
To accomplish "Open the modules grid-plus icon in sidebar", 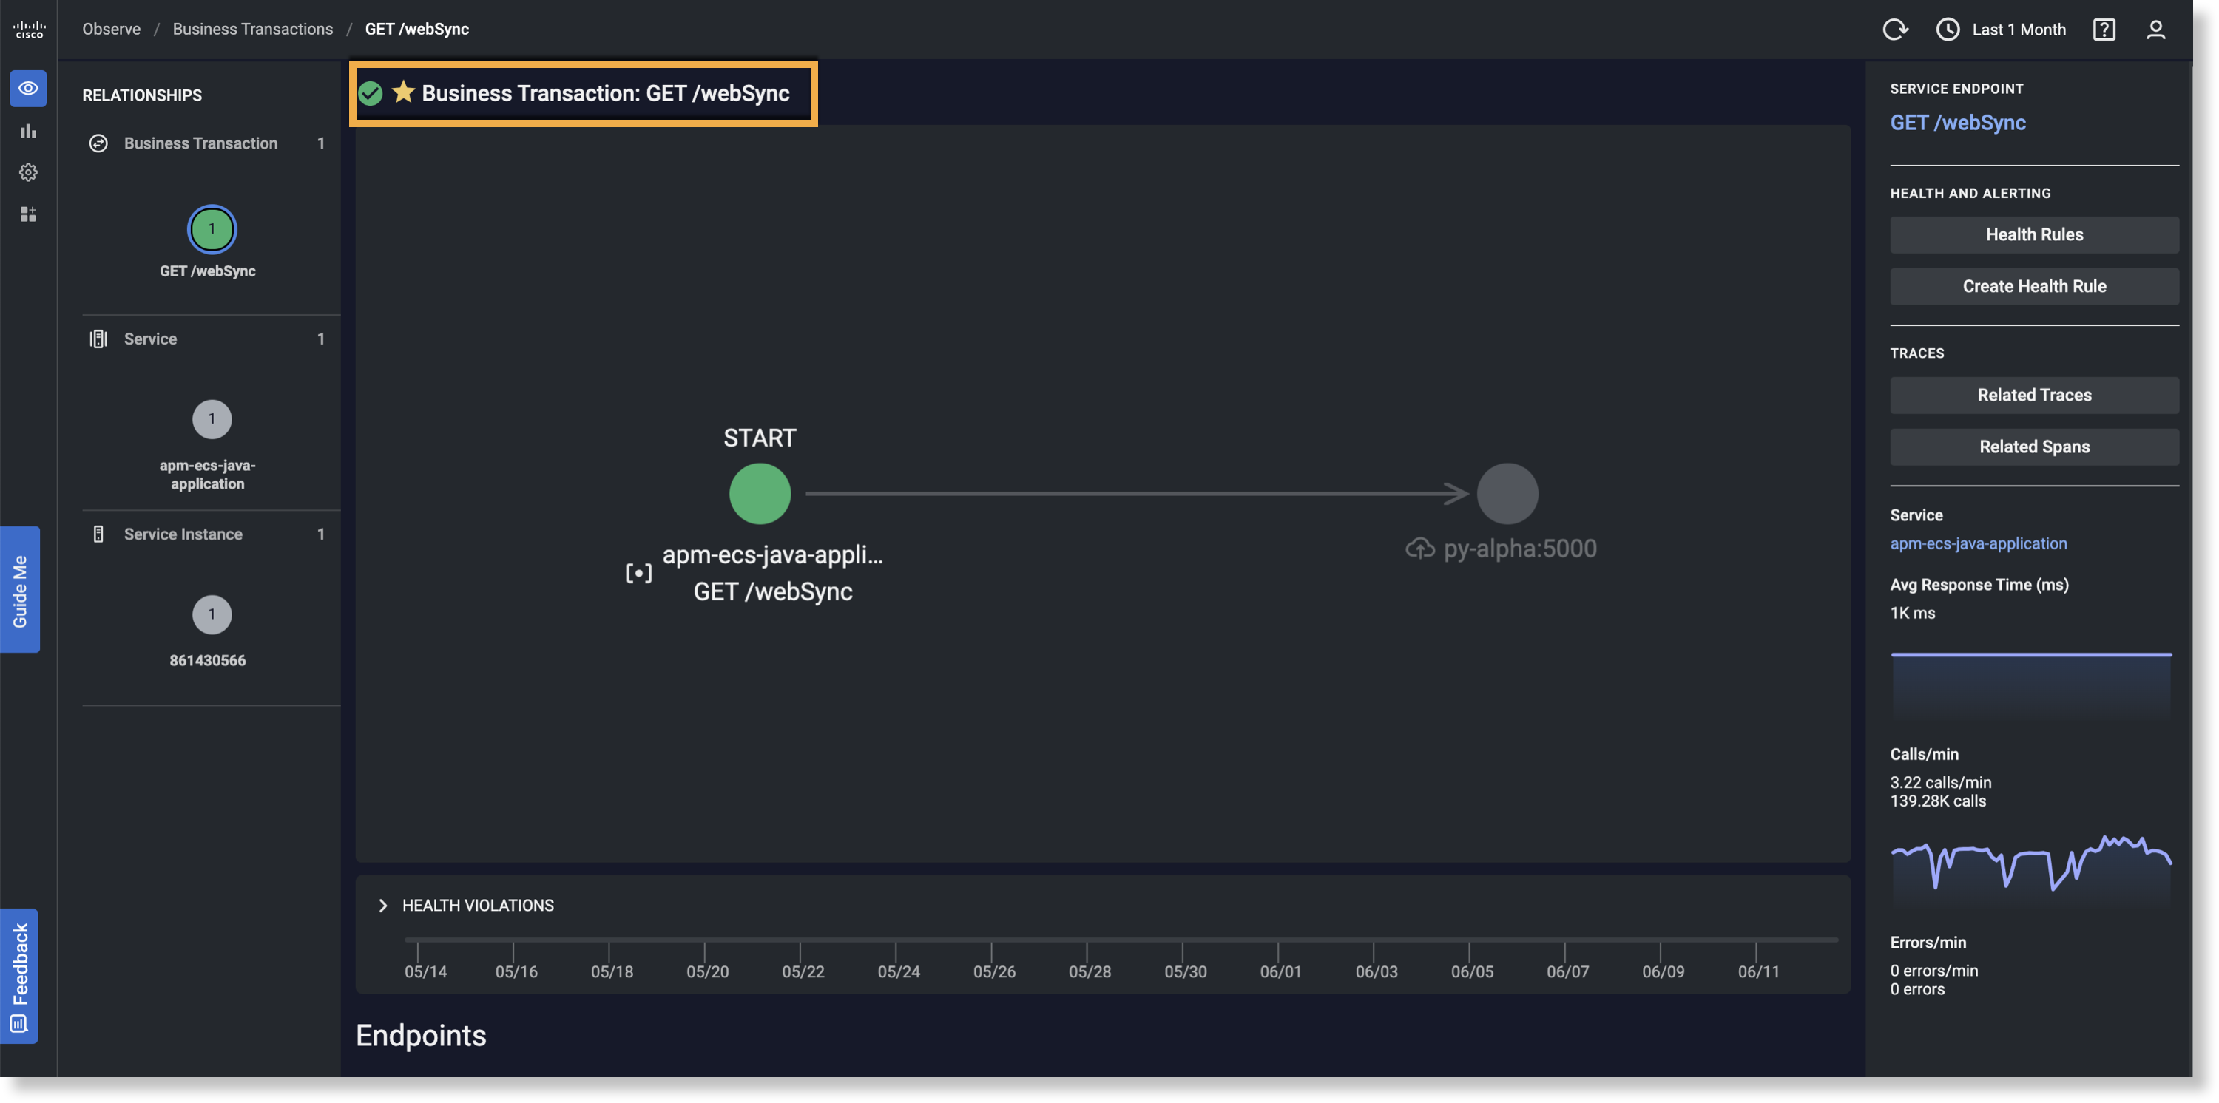I will [28, 214].
